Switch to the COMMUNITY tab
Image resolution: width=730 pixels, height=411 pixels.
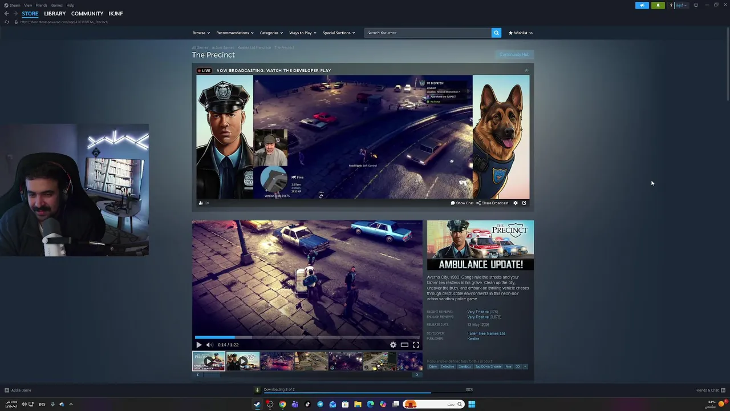point(87,13)
